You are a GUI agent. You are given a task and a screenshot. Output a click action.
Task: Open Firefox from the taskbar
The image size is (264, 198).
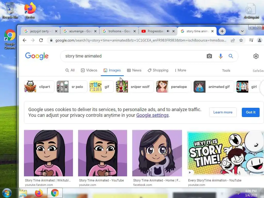pyautogui.click(x=39, y=193)
